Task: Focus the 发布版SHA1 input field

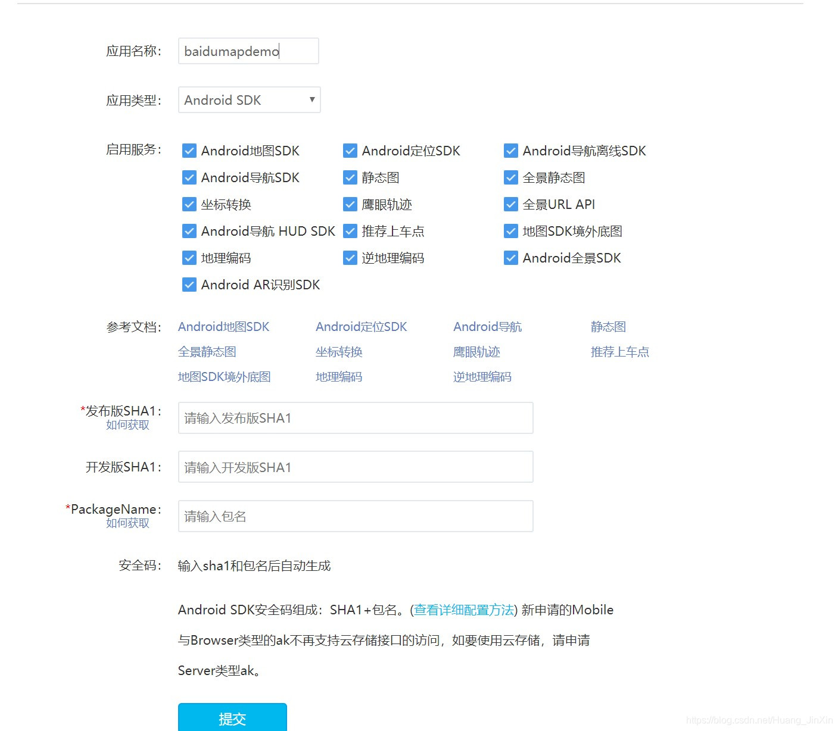Action: point(356,418)
